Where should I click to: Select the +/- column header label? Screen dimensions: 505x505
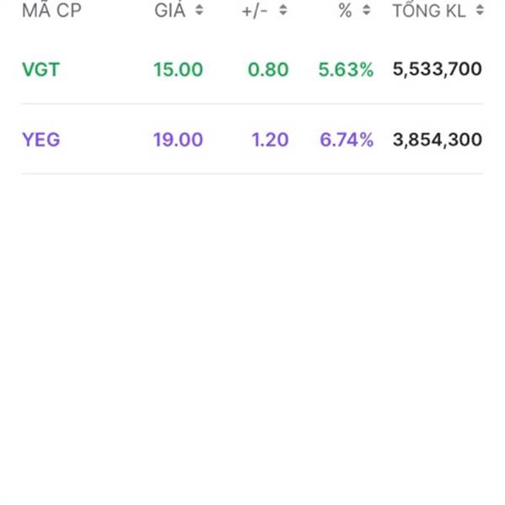coord(258,11)
